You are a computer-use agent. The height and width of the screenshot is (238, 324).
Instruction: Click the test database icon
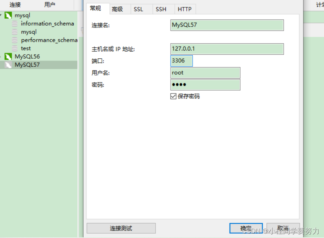[15, 48]
